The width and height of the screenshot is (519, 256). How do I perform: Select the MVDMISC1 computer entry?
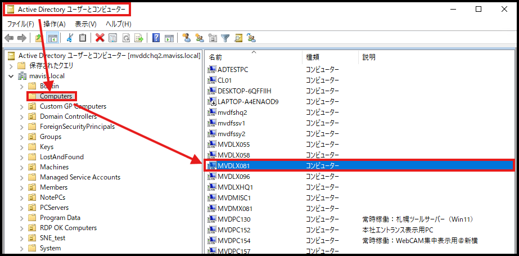click(234, 198)
